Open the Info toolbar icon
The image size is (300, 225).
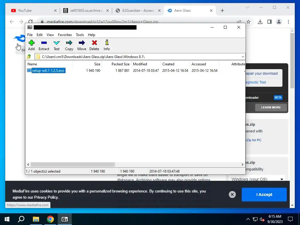(107, 45)
